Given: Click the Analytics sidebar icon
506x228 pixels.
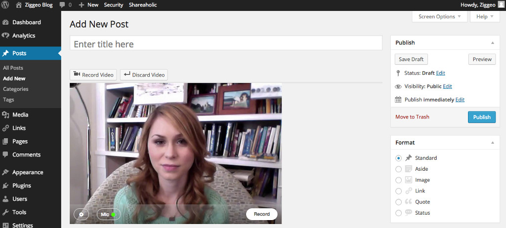Looking at the screenshot, I should coord(5,36).
